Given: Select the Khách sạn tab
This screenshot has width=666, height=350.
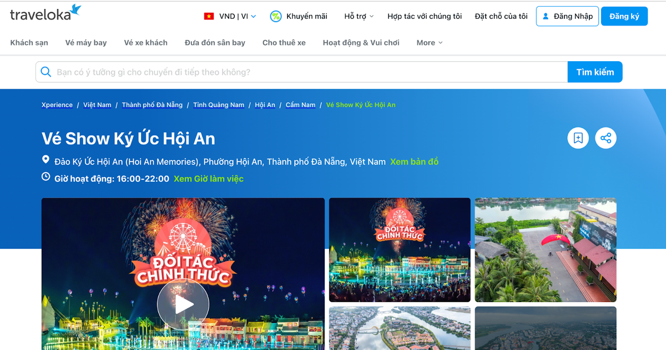Looking at the screenshot, I should pyautogui.click(x=29, y=42).
